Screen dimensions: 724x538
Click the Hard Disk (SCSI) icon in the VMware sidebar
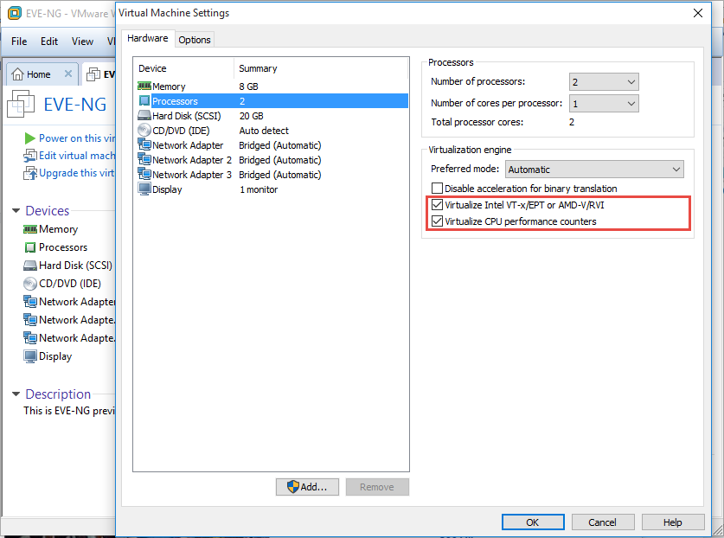click(30, 266)
